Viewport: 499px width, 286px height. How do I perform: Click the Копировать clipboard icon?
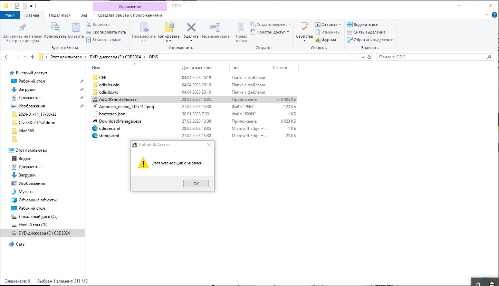click(x=55, y=28)
